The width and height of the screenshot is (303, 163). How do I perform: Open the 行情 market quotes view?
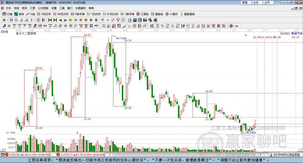pos(7,14)
